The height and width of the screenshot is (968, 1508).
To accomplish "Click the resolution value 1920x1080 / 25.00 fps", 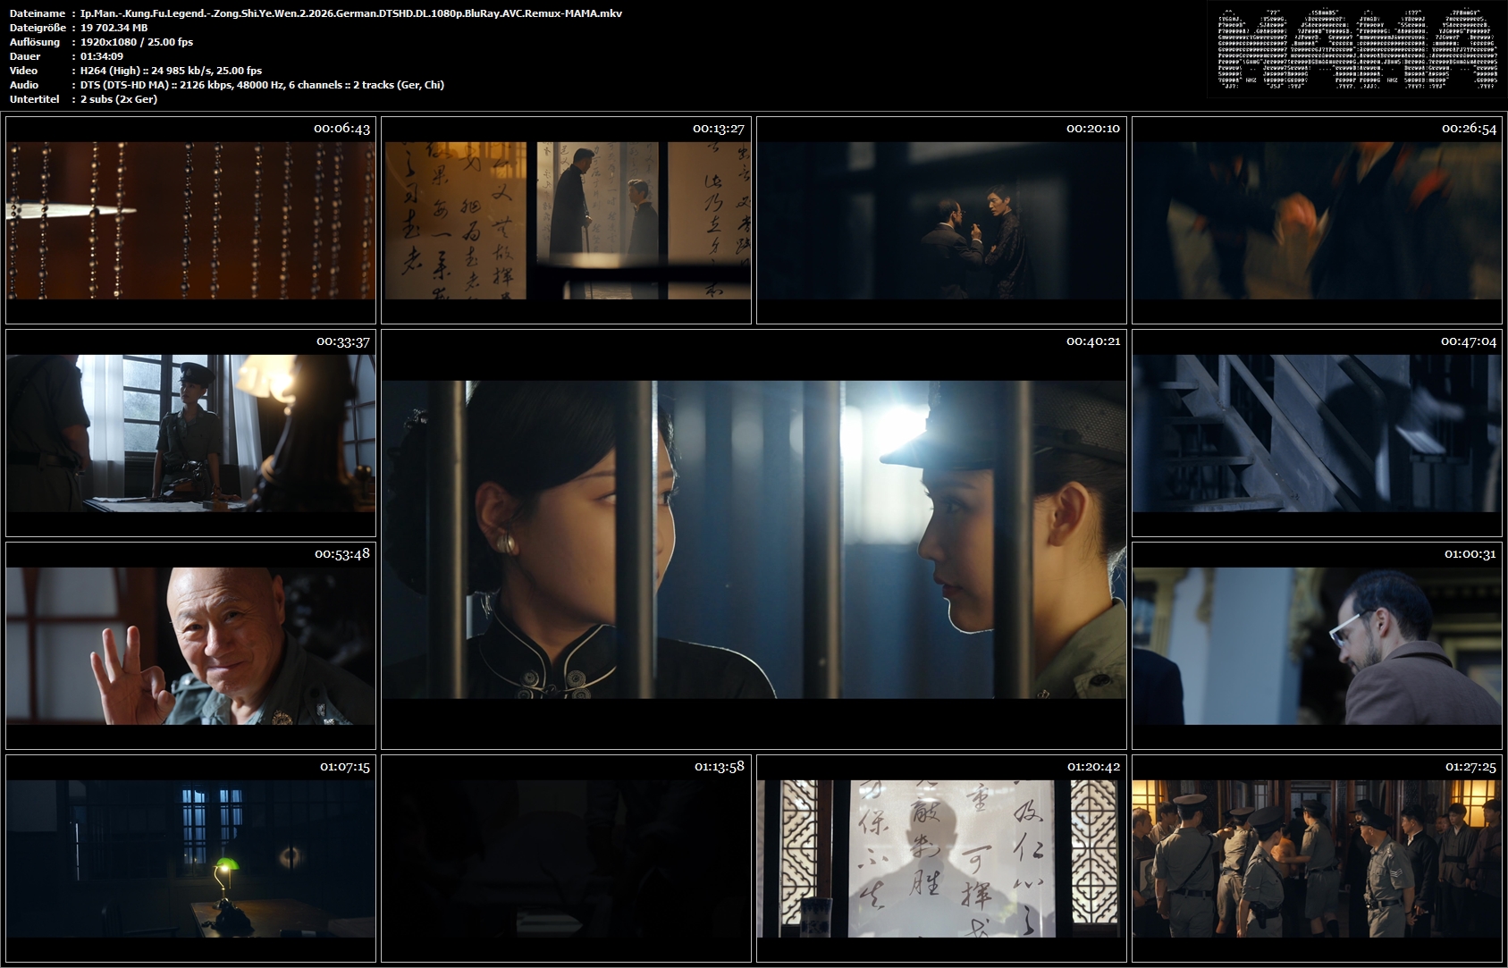I will (137, 42).
